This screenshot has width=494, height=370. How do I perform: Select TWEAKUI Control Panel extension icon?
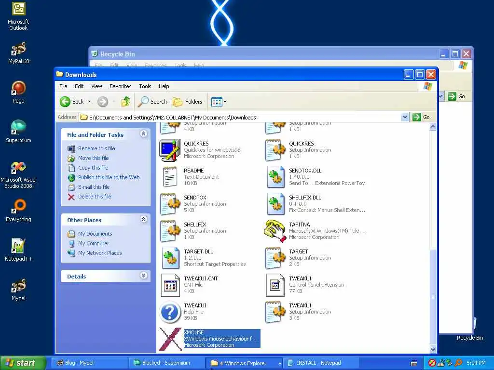(x=275, y=285)
